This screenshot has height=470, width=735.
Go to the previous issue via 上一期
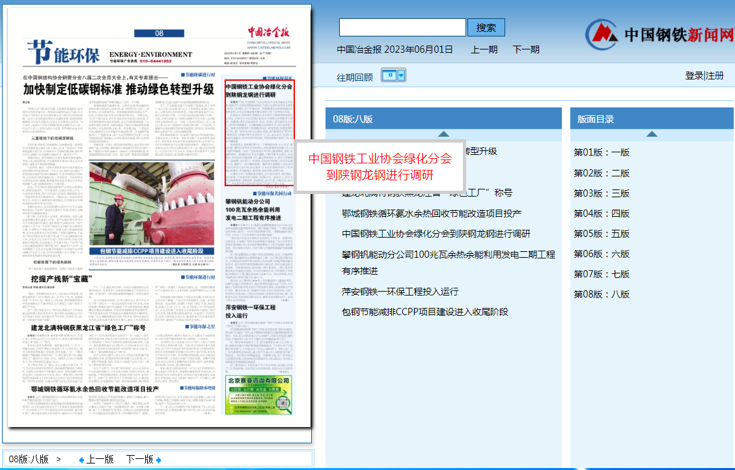coord(484,49)
